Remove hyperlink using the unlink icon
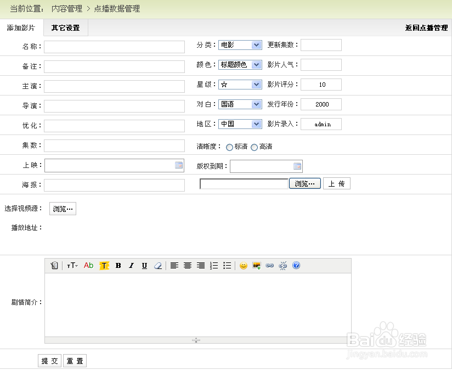 tap(282, 265)
